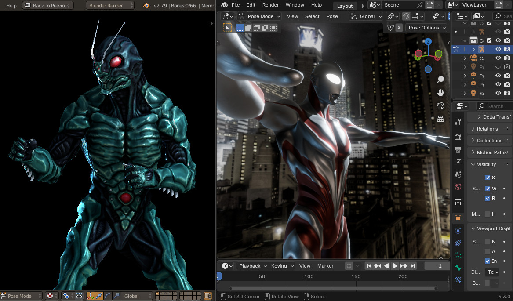Open the Armature data properties tab (running figure)
The width and height of the screenshot is (513, 301).
tap(458, 255)
